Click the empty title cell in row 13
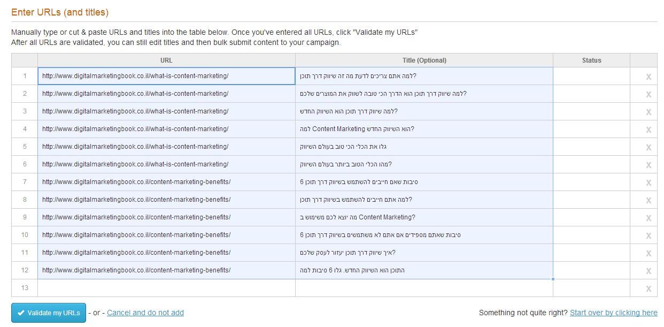664x327 pixels. click(x=424, y=288)
